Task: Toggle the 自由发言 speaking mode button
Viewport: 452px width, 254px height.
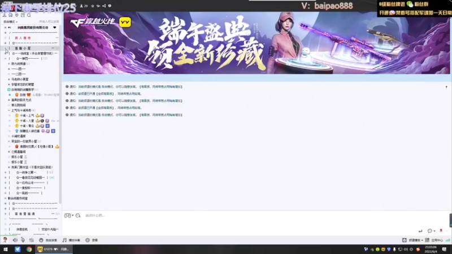Action: click(48, 240)
